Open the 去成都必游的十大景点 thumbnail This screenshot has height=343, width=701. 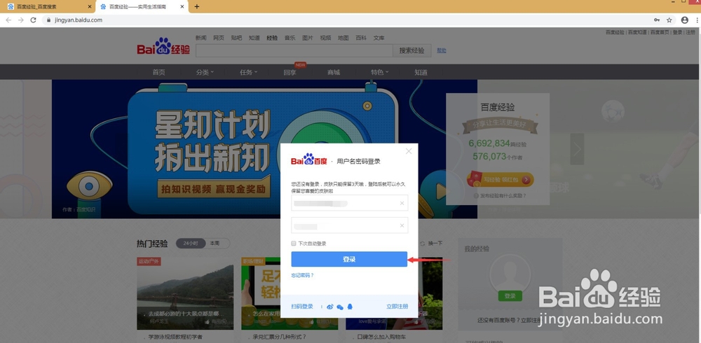tap(185, 293)
